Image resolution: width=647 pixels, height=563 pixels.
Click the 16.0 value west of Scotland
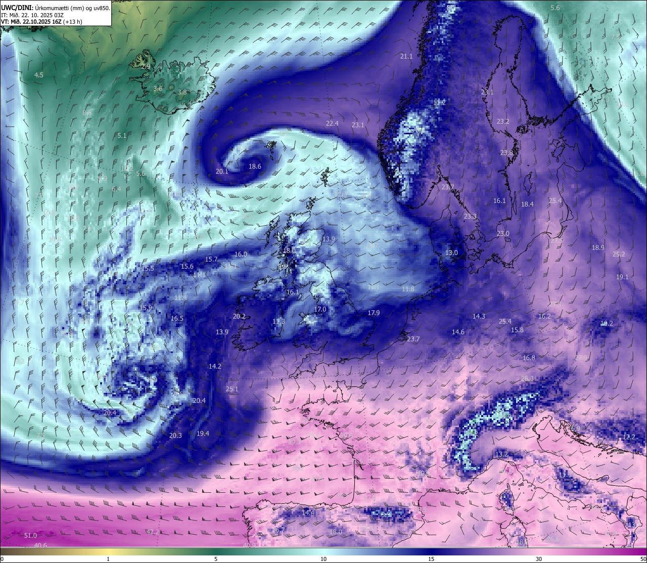tap(241, 254)
